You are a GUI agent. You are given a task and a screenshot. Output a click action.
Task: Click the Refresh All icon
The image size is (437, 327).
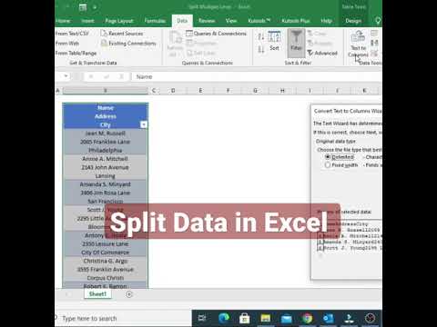(175, 38)
